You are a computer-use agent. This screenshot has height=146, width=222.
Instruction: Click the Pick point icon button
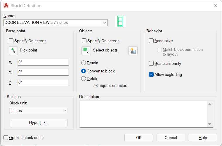pos(13,51)
